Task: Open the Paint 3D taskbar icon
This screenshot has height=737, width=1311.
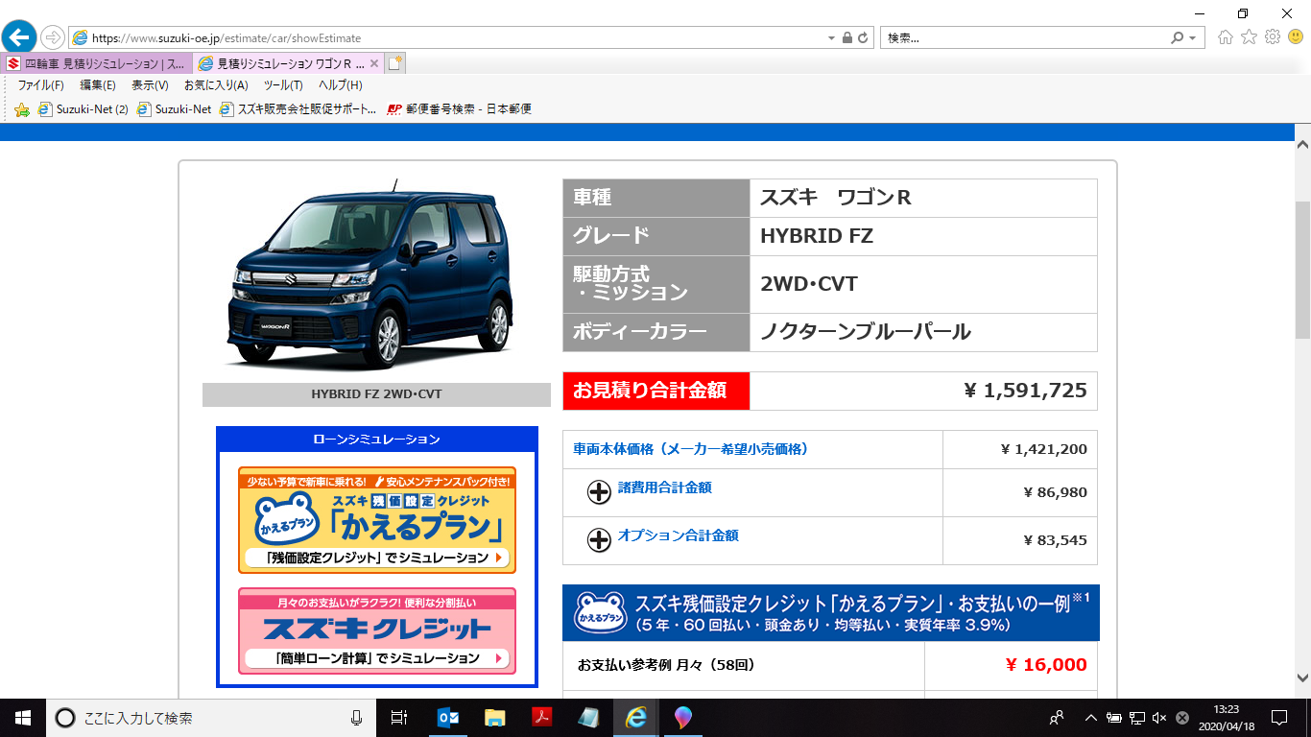Action: point(682,717)
